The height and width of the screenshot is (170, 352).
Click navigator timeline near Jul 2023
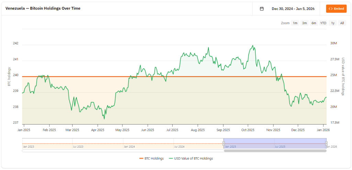(73, 144)
